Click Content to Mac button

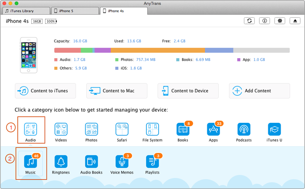pos(117,91)
